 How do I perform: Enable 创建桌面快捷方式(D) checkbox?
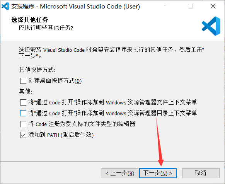[x=23, y=81]
